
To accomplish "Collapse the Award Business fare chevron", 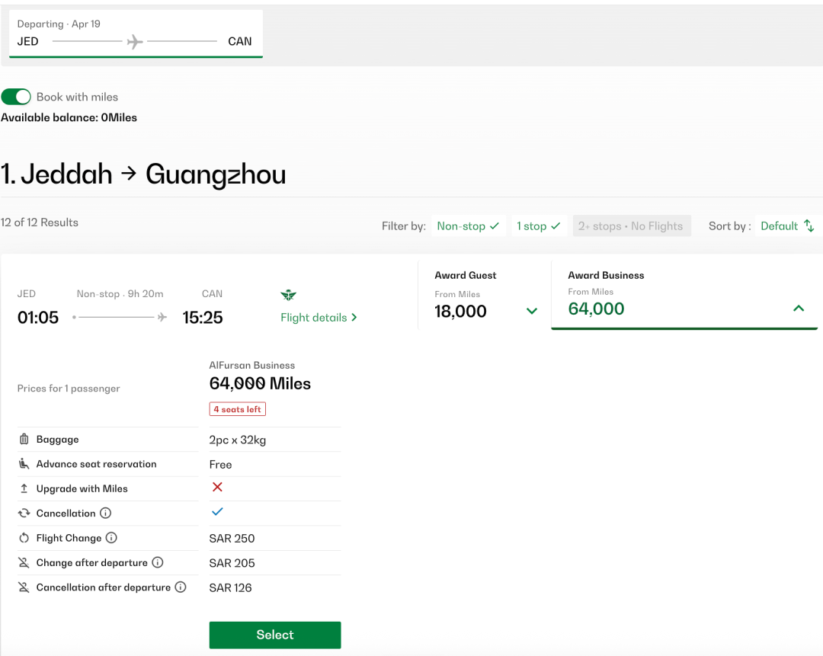I will tap(799, 309).
